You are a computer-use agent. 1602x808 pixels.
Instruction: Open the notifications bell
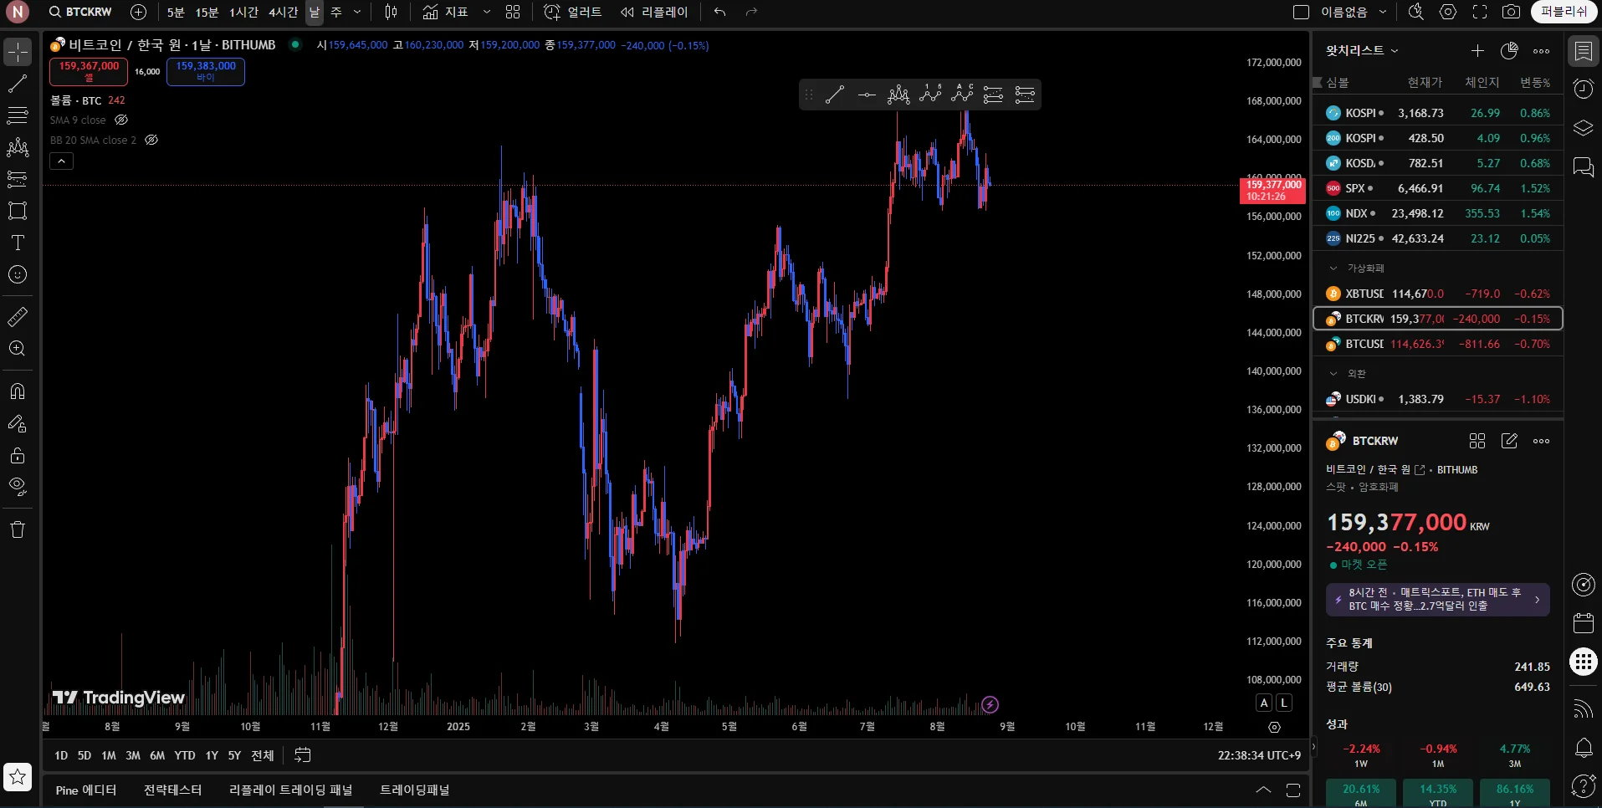click(x=1583, y=747)
